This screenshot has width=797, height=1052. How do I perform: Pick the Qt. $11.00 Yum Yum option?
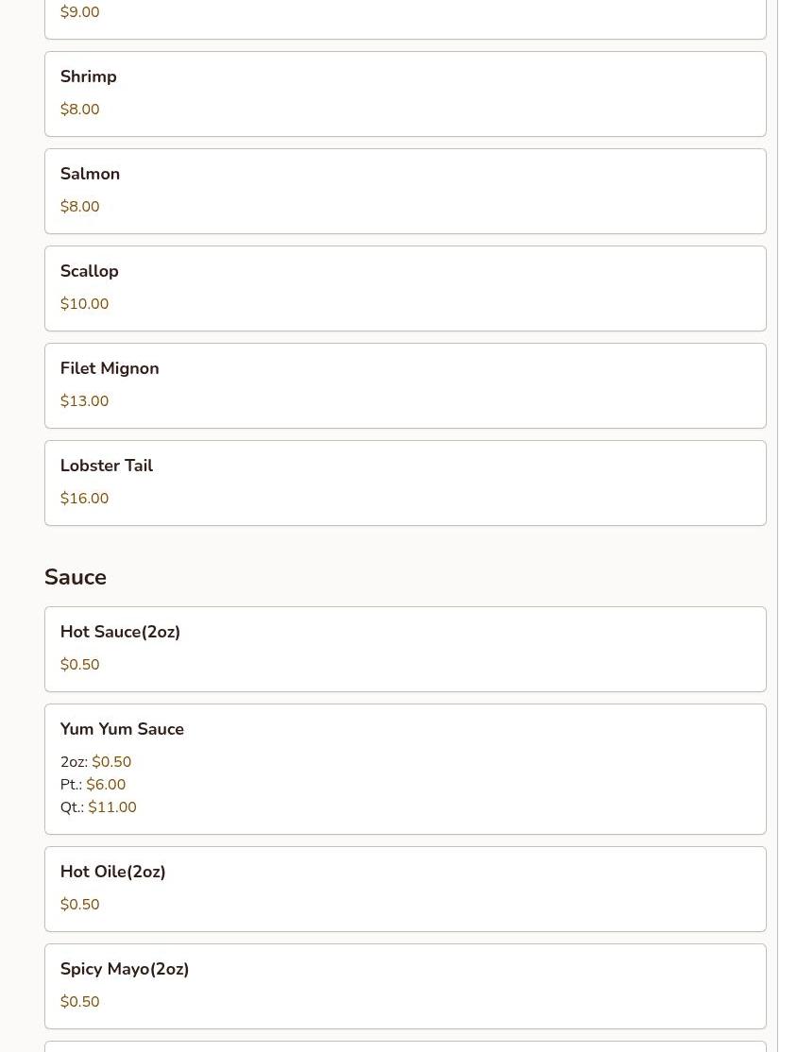coord(111,807)
